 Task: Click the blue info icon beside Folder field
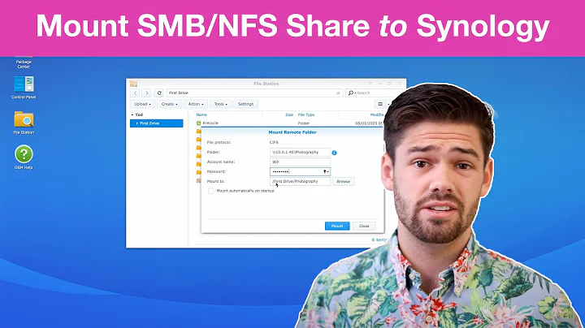334,153
